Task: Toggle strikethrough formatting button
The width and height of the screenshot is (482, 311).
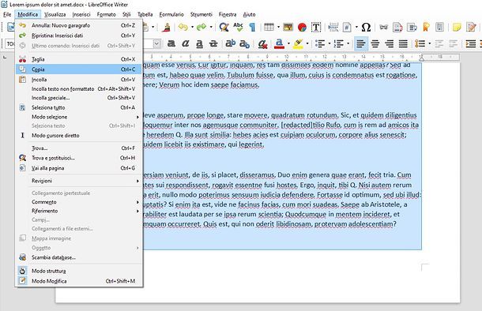Action: [213, 44]
